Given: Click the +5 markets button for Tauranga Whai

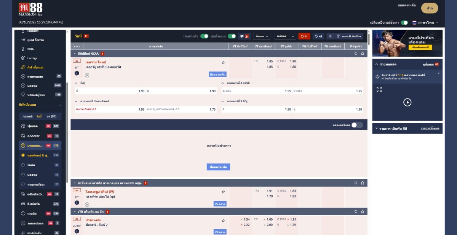Looking at the screenshot, I should (220, 204).
